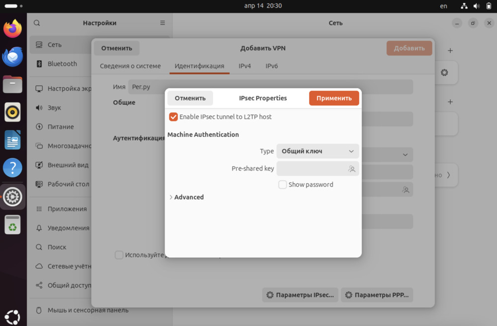
Task: Open the Type dropdown showing Общий ключ
Action: [317, 151]
